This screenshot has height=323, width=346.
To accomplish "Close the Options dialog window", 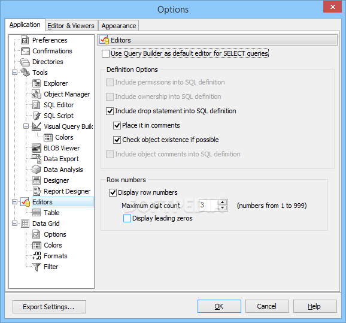I will pyautogui.click(x=333, y=7).
